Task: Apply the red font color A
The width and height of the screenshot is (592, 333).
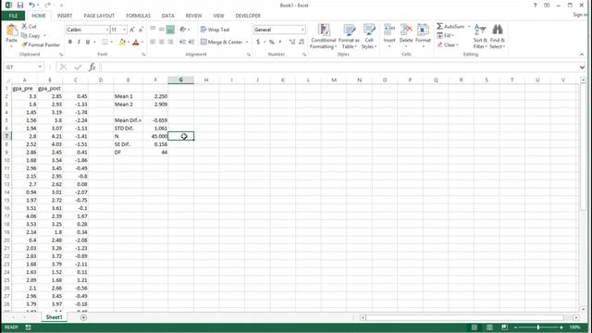Action: [136, 42]
